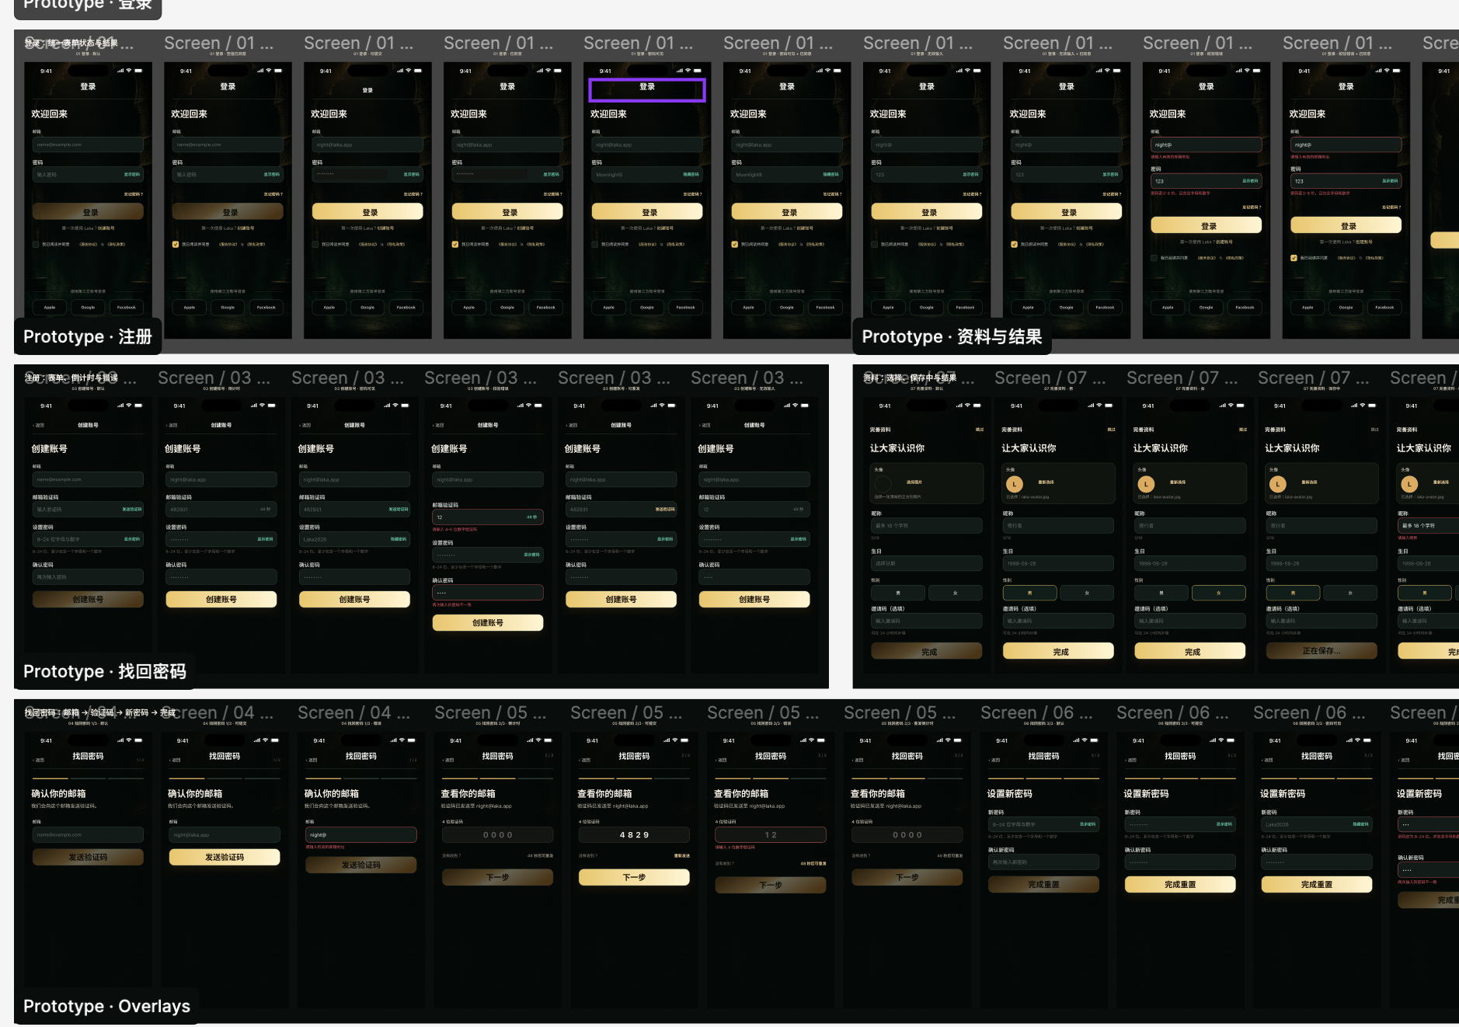Screen dimensions: 1459x1027
Task: Untick checked agreement box beside name@example.com placeholder login
Action: (176, 244)
